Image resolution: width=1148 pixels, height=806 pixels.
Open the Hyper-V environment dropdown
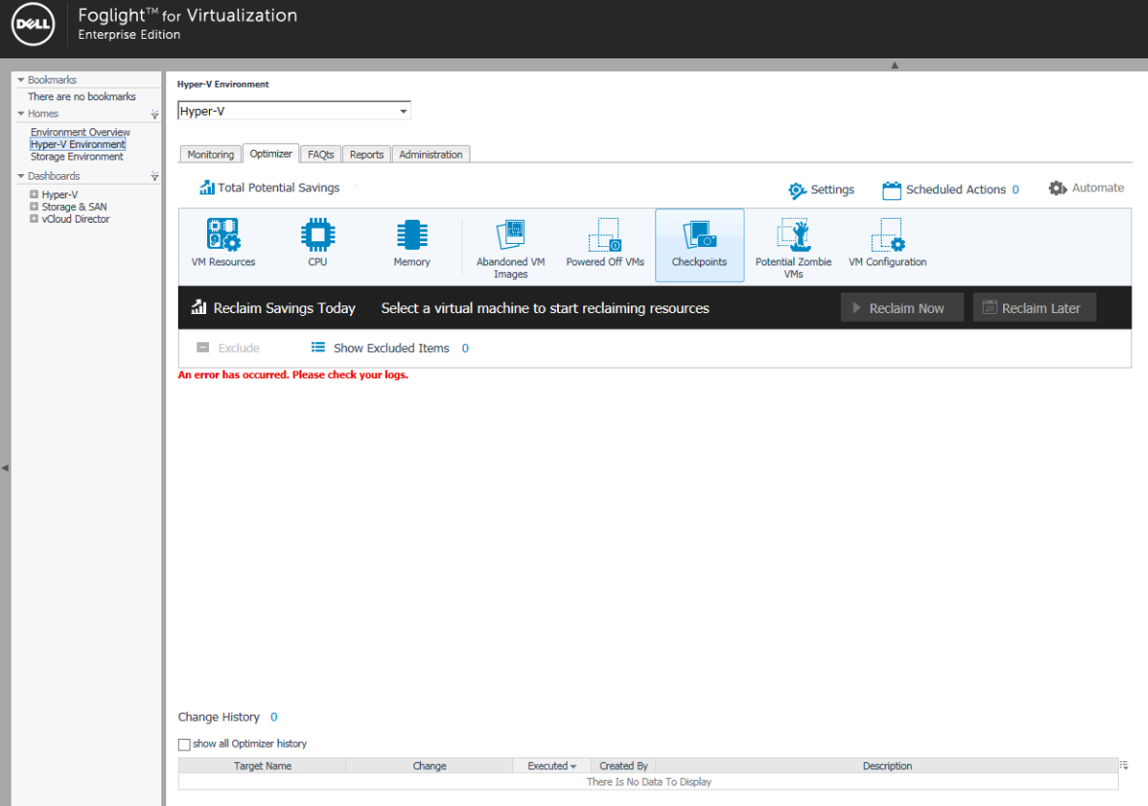point(294,111)
